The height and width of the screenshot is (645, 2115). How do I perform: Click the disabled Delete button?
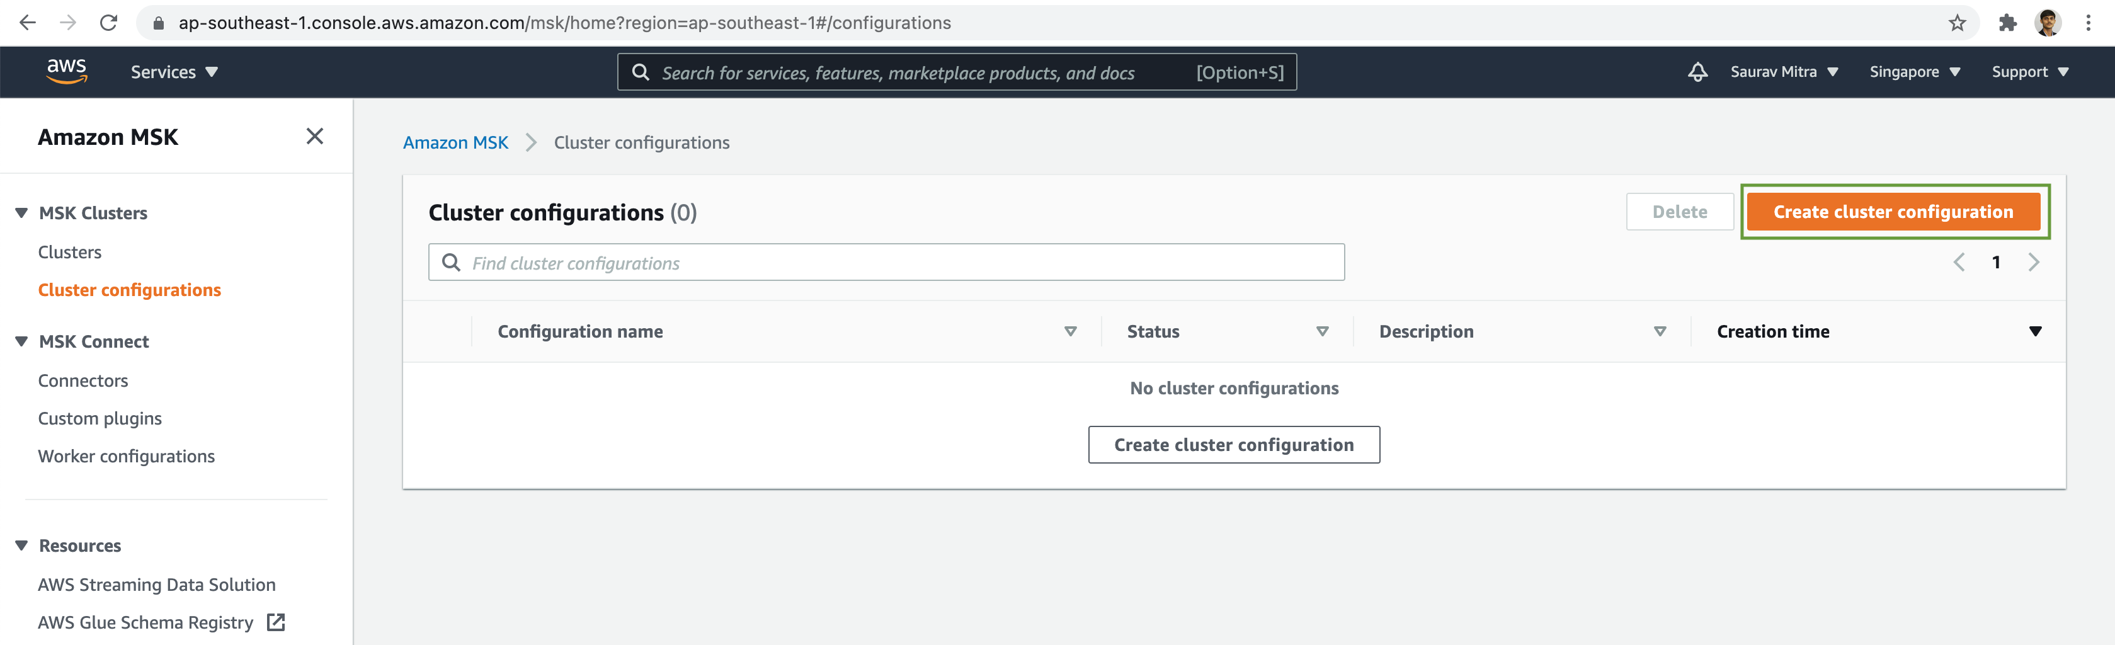tap(1680, 212)
